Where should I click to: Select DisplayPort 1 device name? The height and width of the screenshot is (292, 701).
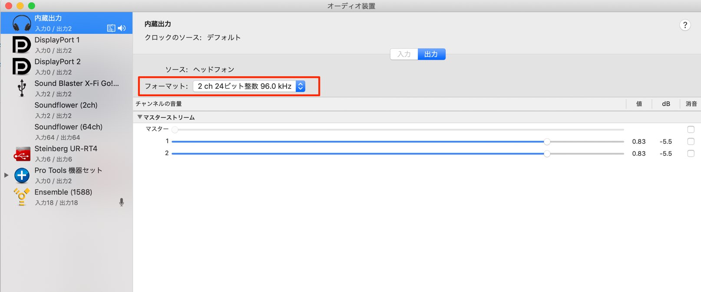(x=57, y=40)
